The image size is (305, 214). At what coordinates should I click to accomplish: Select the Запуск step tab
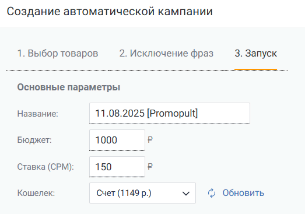[255, 53]
